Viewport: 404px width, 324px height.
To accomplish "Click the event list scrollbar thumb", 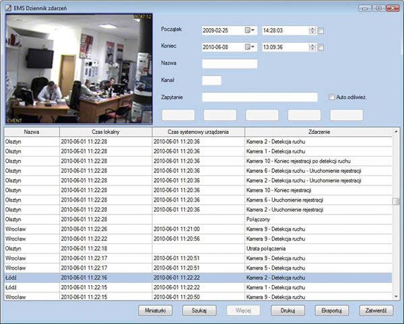I will (396, 202).
